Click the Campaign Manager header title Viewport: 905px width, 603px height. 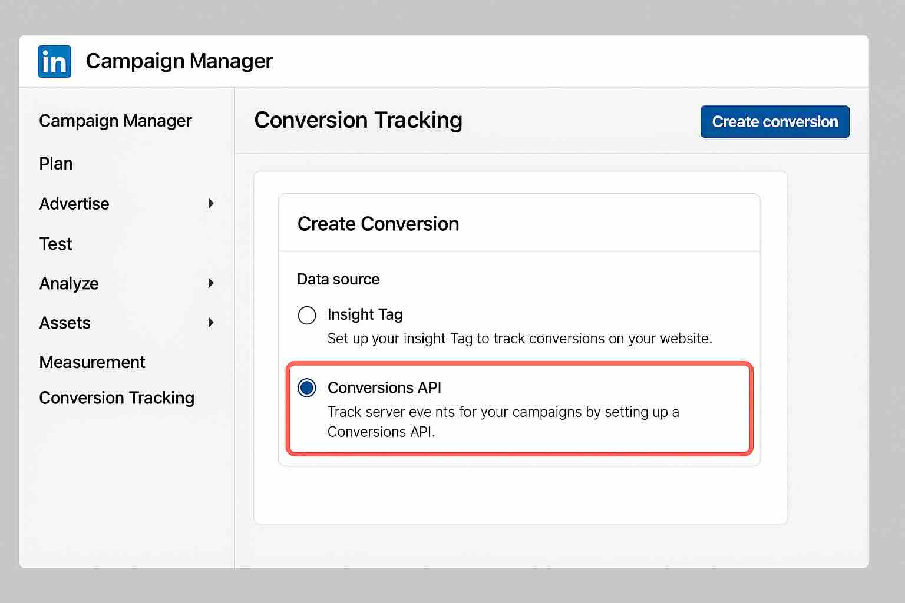(x=179, y=61)
